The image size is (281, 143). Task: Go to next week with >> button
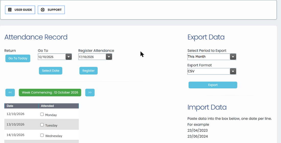[x=90, y=92]
